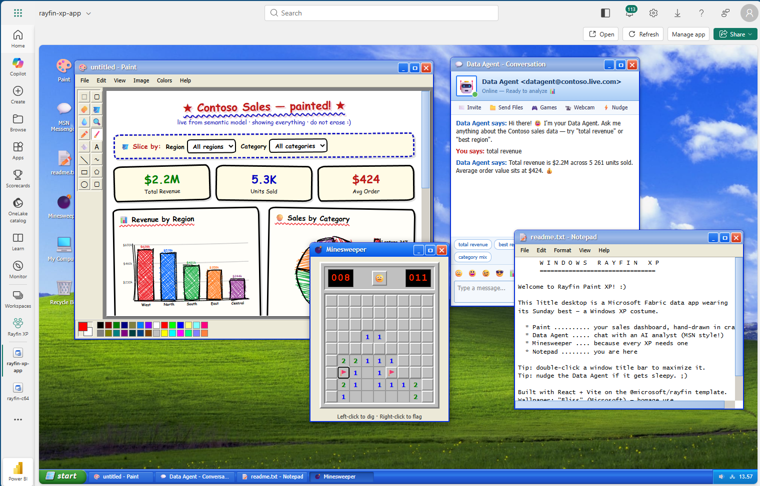
Task: Open the MSN Messenger desktop icon
Action: pos(63,116)
